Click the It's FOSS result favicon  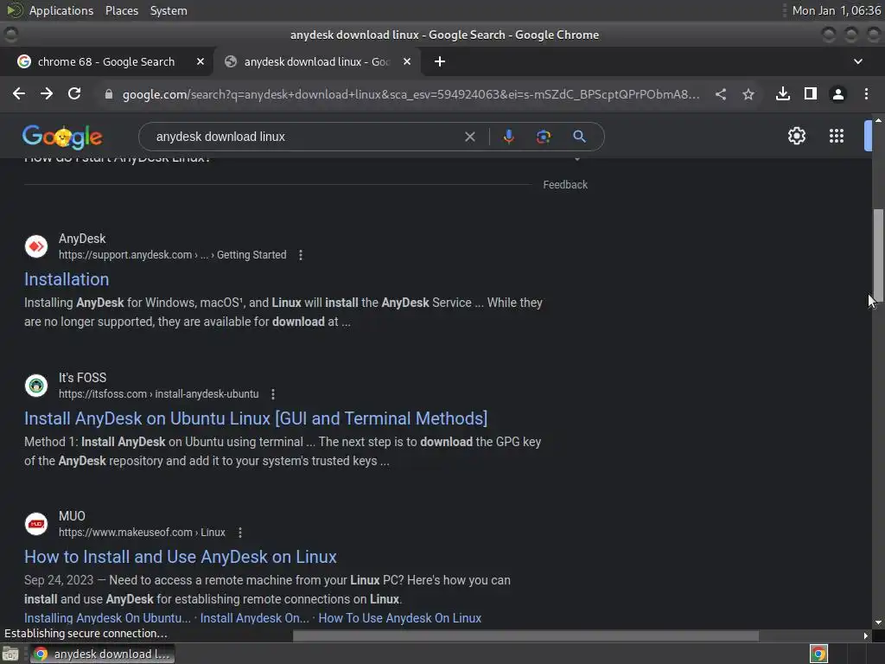coord(36,386)
